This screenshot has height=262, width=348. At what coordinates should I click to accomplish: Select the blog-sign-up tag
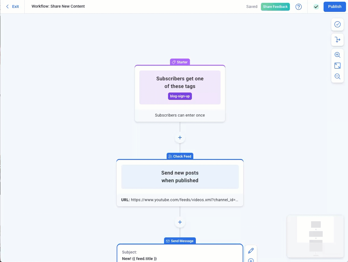click(x=180, y=96)
